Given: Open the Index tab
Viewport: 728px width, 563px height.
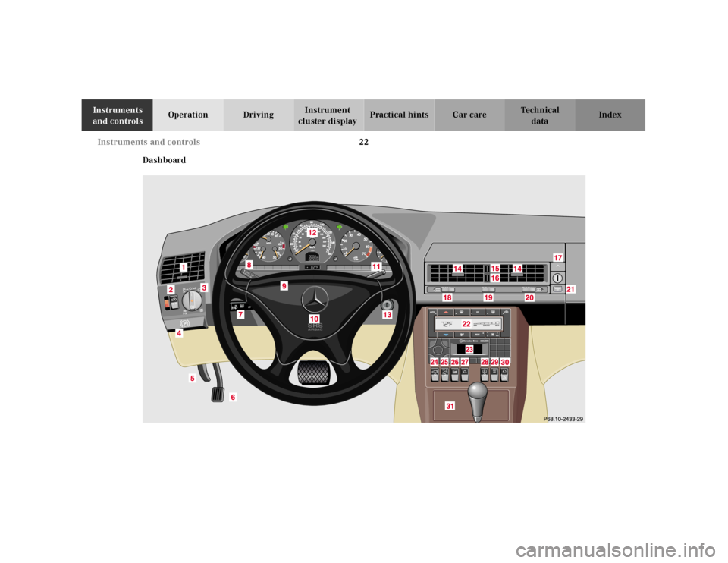Looking at the screenshot, I should click(610, 115).
